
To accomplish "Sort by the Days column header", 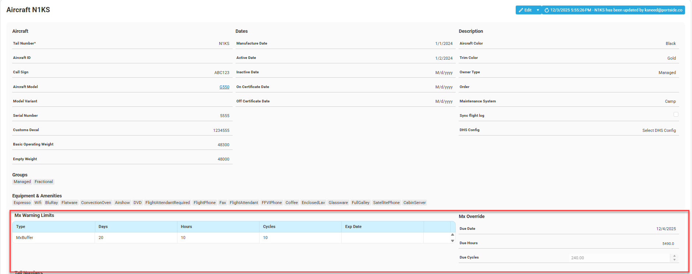I will 103,226.
